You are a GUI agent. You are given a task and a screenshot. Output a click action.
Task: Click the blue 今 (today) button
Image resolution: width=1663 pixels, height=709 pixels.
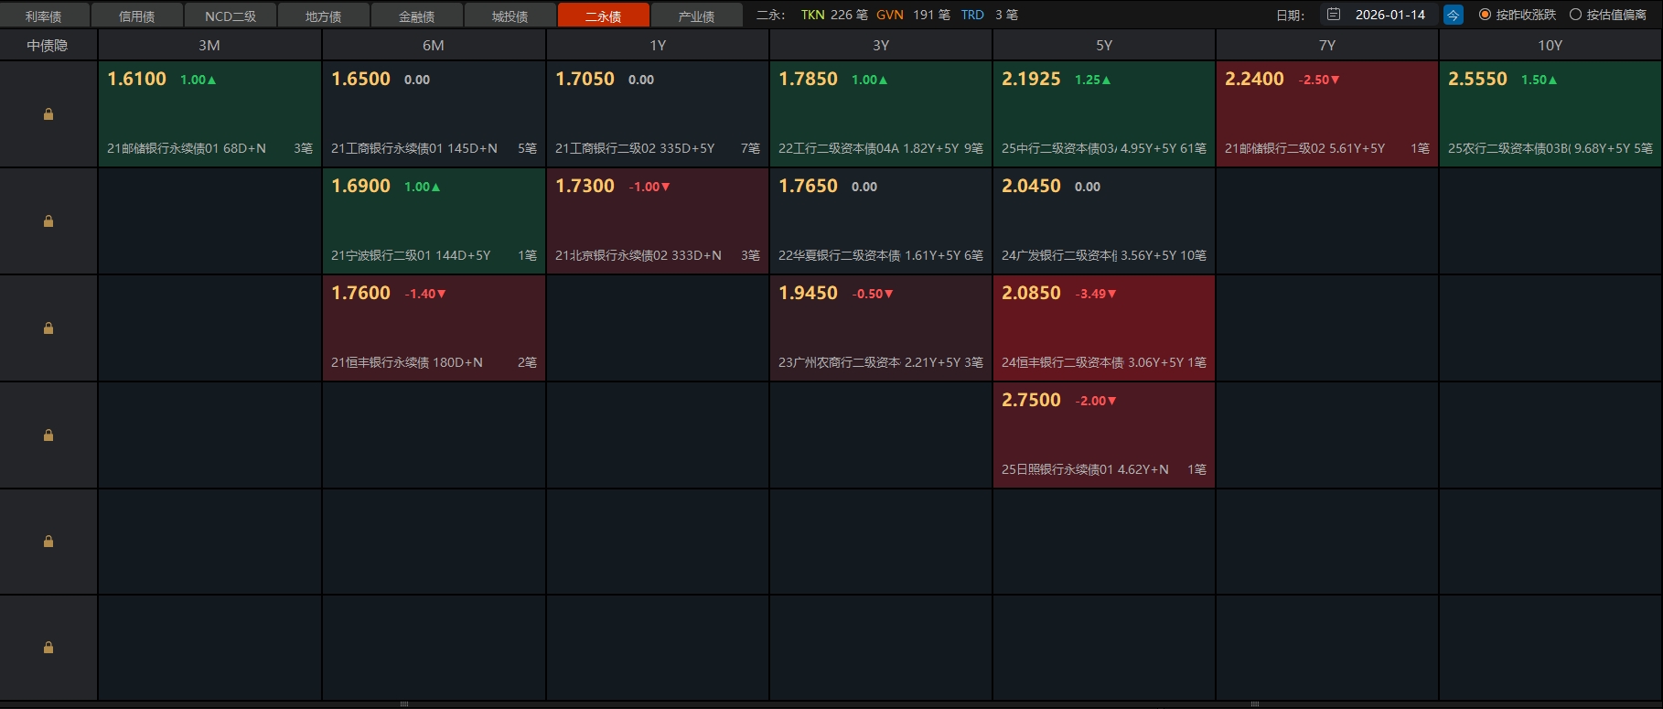point(1453,15)
